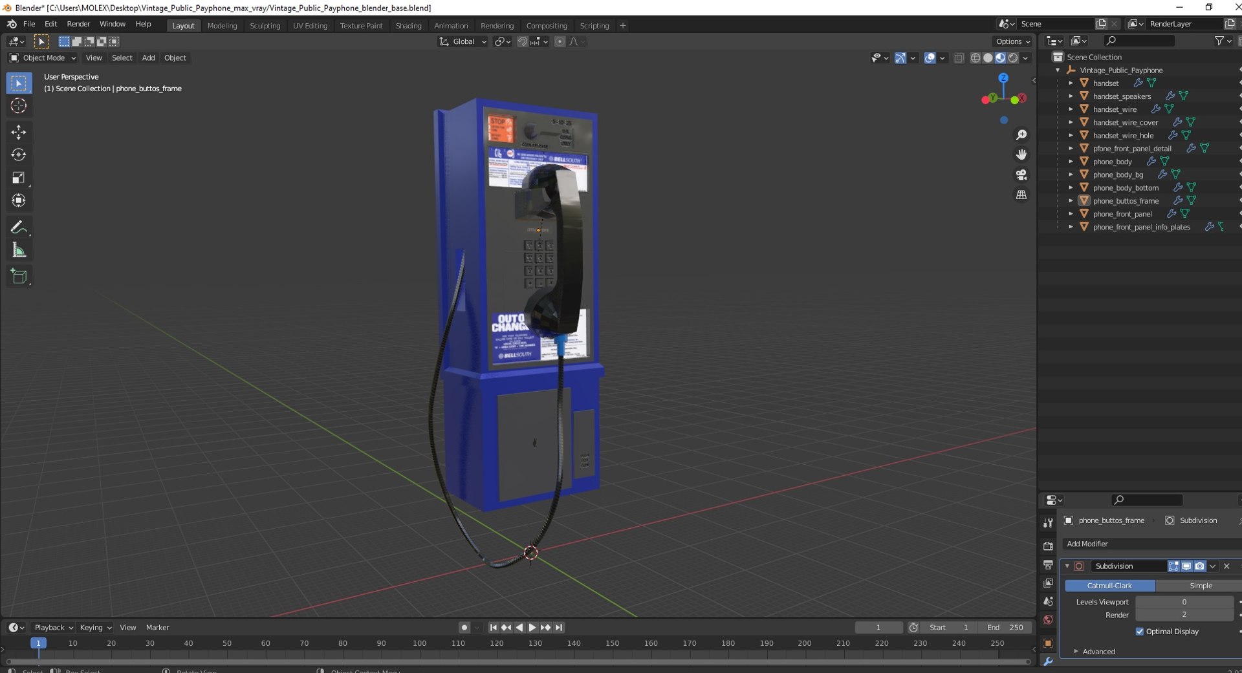1242x673 pixels.
Task: Toggle snapping magnet in header
Action: click(522, 41)
